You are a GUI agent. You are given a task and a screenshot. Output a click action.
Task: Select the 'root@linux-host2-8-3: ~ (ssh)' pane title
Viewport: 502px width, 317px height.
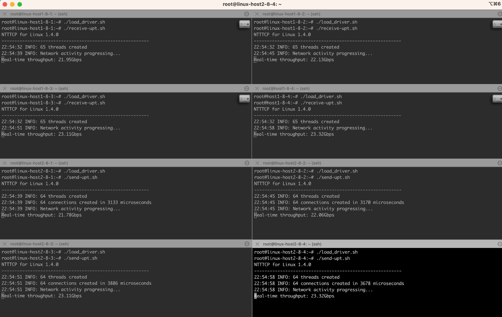point(39,244)
